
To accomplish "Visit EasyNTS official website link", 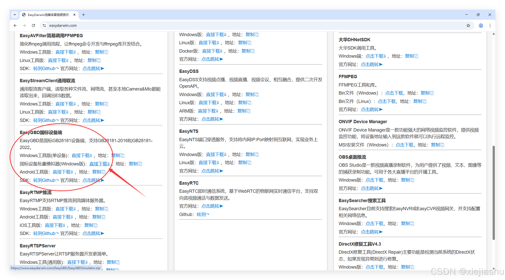I will tap(212, 171).
